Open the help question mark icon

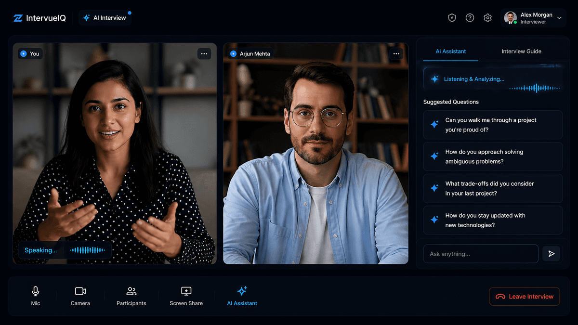[x=470, y=18]
